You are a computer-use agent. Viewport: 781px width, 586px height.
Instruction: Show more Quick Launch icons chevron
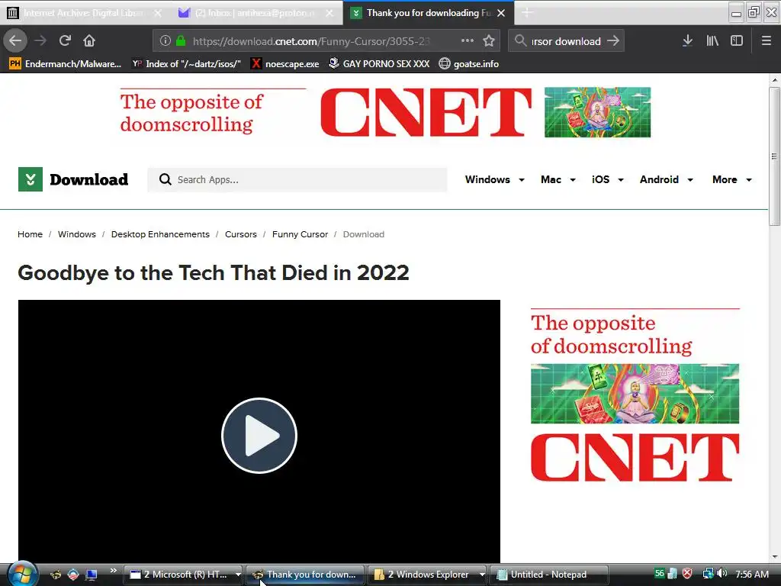pyautogui.click(x=114, y=570)
